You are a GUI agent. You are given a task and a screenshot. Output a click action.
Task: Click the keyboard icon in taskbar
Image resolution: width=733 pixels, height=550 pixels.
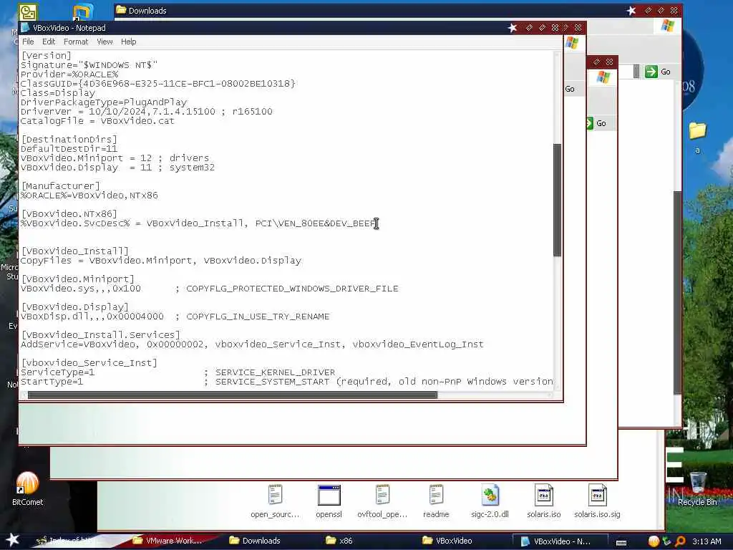point(621,542)
